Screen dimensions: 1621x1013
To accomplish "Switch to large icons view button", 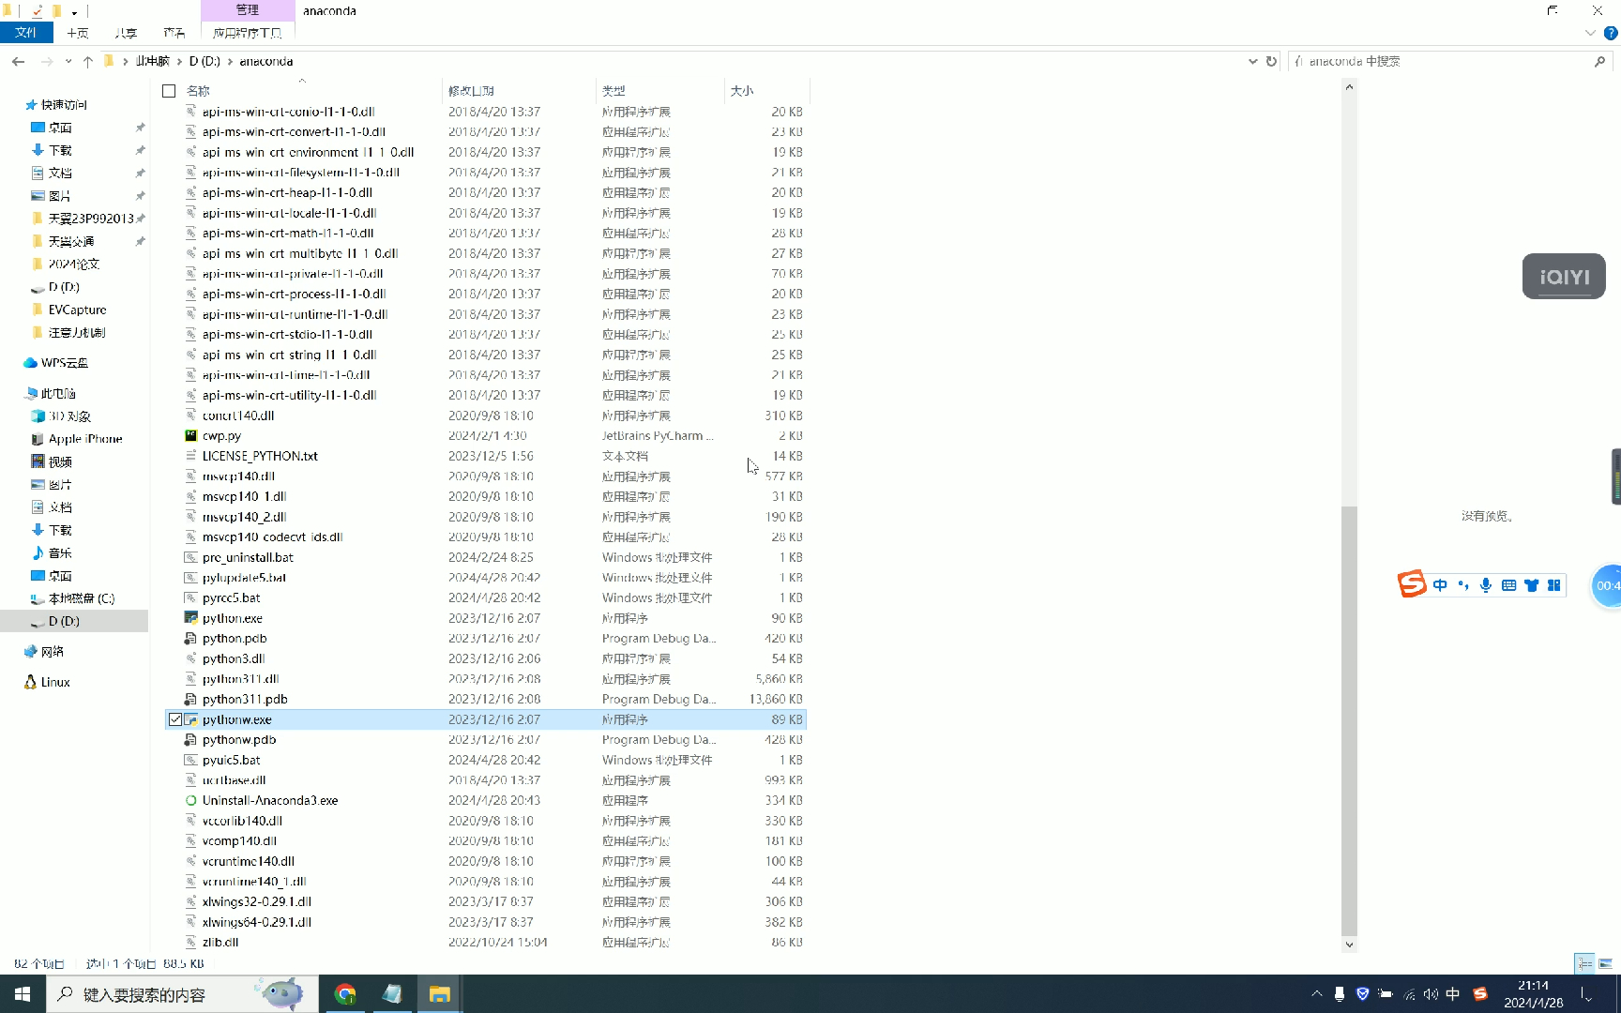I will pos(1606,963).
